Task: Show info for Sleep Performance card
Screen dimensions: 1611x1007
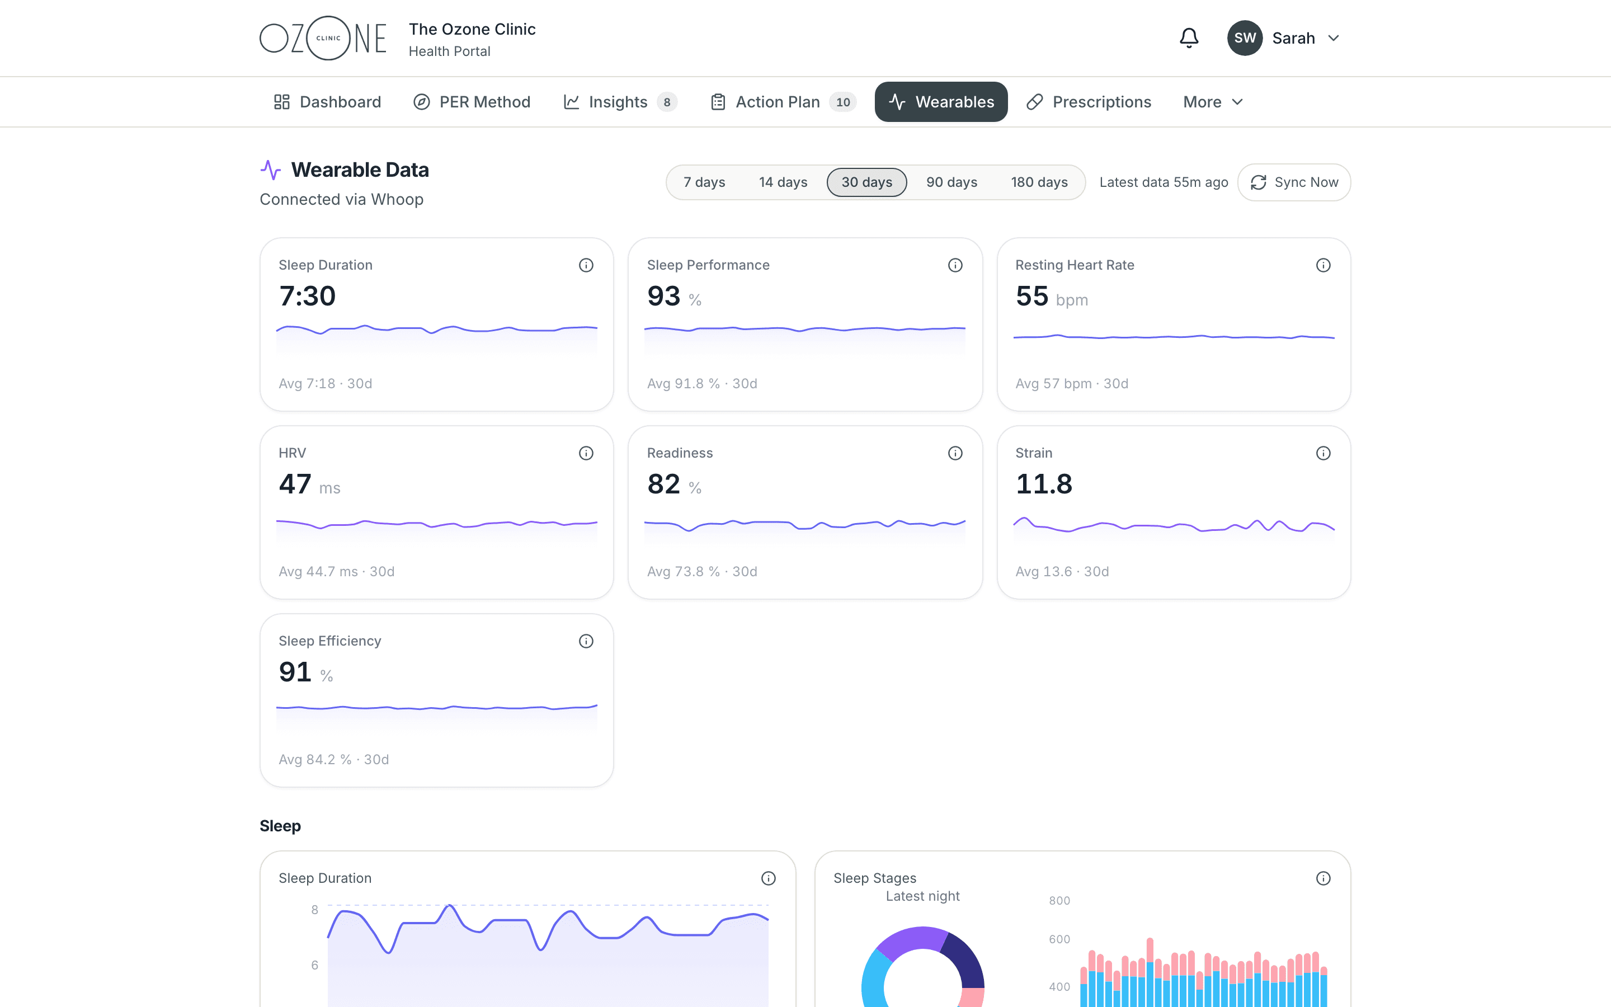Action: [x=955, y=265]
